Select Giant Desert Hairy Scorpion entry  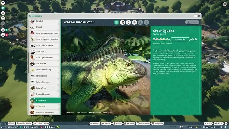(x=44, y=39)
